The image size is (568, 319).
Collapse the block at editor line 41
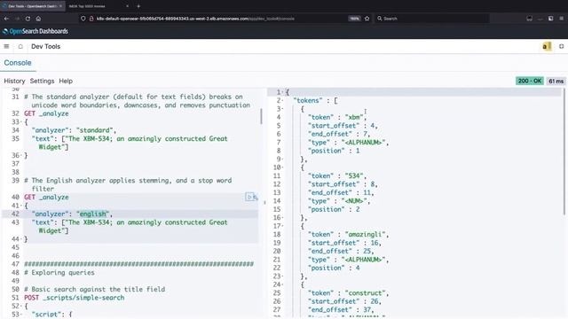point(21,206)
